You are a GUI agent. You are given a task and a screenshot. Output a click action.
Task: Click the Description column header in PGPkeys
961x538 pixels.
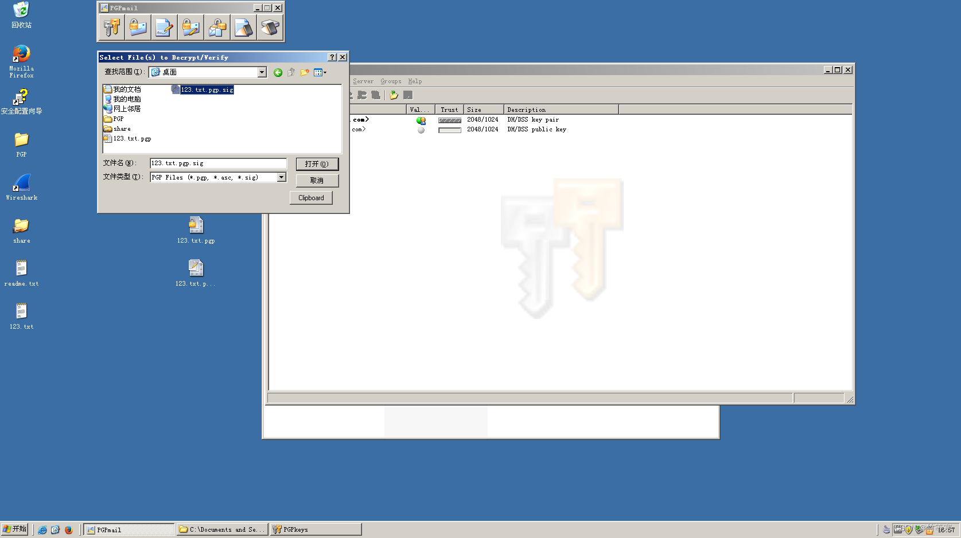(x=561, y=110)
